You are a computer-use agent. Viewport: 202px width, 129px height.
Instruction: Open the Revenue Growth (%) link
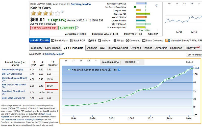click(12, 70)
